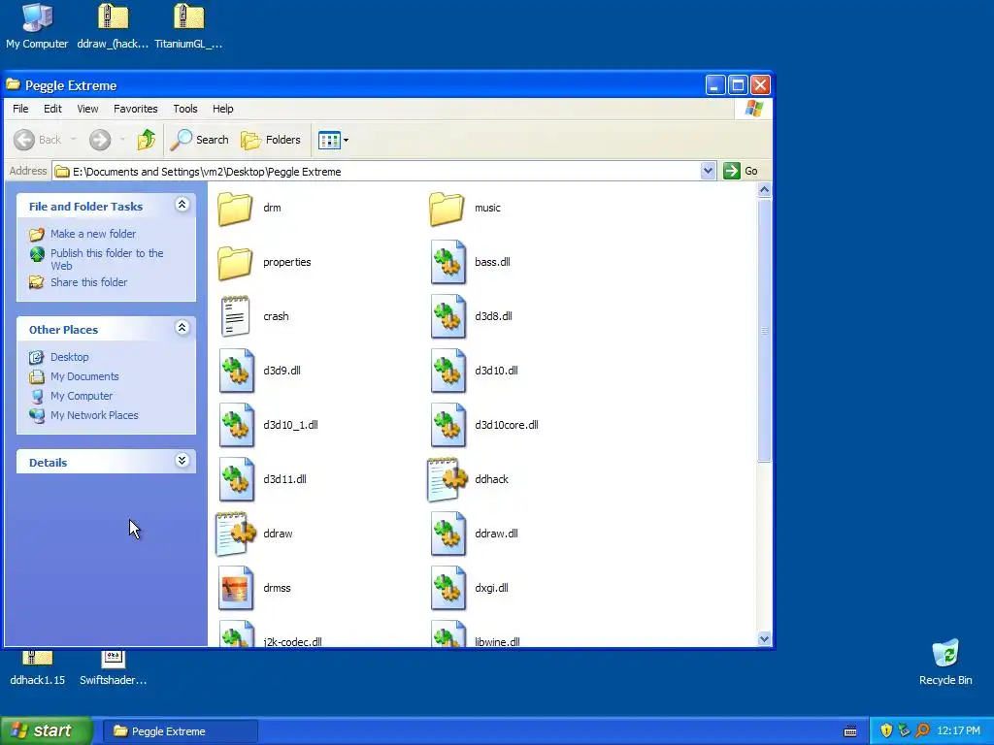Select the Recycle Bin icon
Image resolution: width=994 pixels, height=745 pixels.
pyautogui.click(x=945, y=662)
